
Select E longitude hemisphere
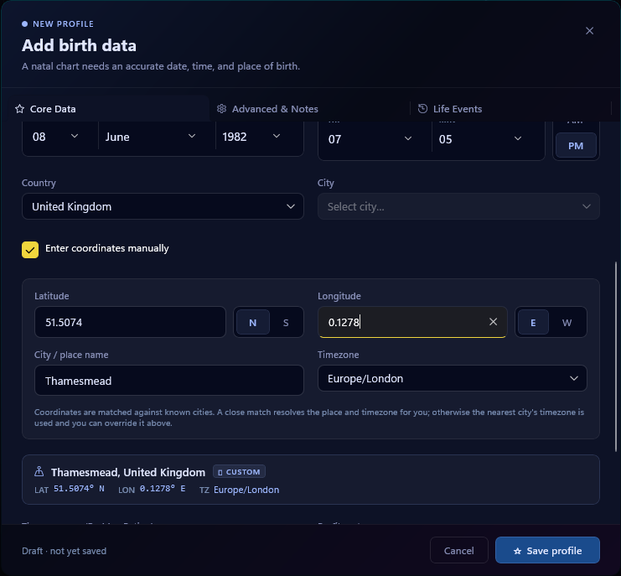click(533, 323)
